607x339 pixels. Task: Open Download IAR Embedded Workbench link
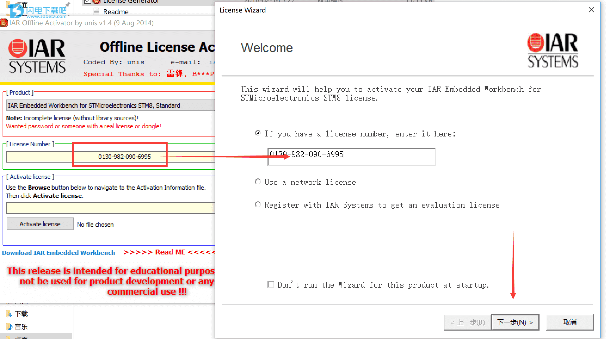click(x=58, y=253)
